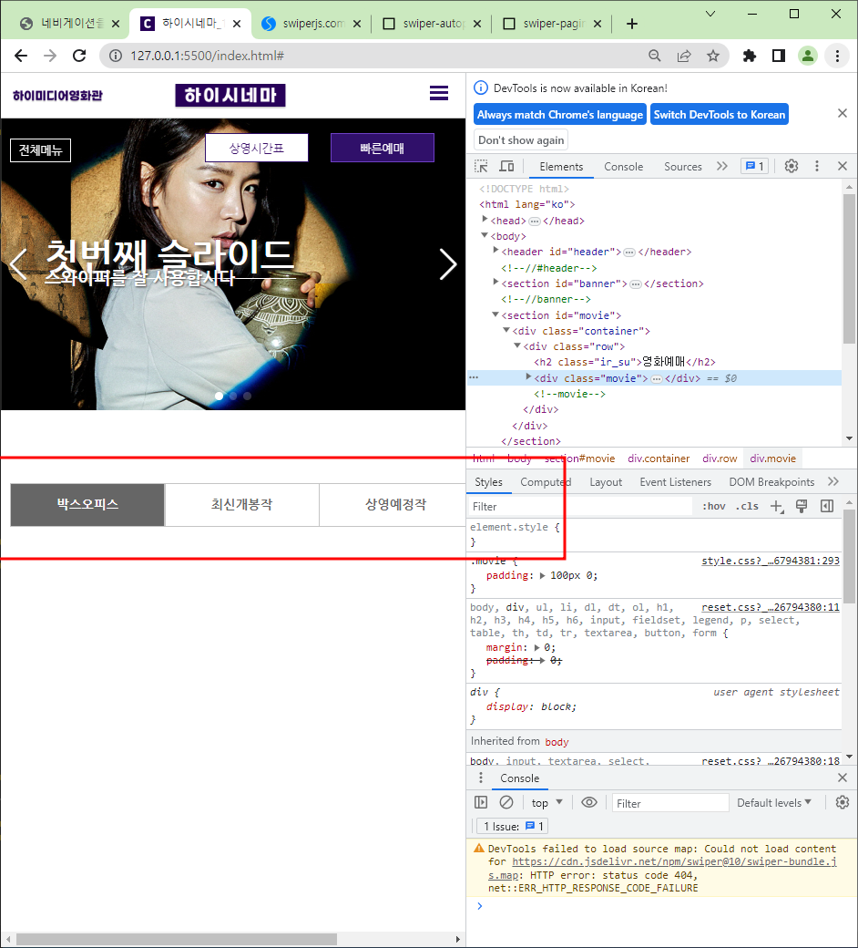The height and width of the screenshot is (948, 858).
Task: Select the second slider pagination dot
Action: tap(233, 396)
